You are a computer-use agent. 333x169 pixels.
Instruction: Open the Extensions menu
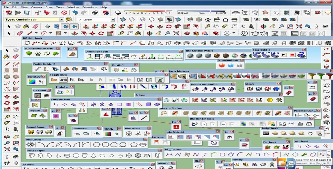pyautogui.click(x=89, y=7)
